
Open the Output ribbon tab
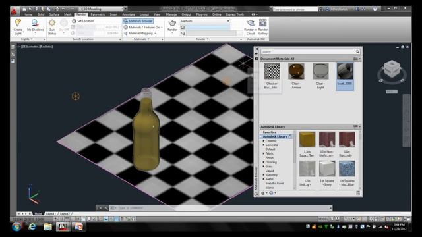coord(186,14)
